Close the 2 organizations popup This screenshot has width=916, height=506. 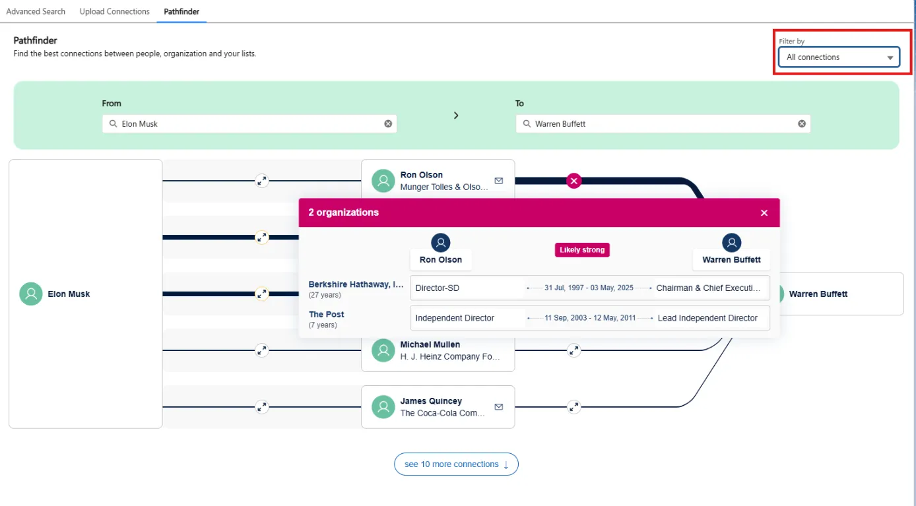pyautogui.click(x=764, y=213)
